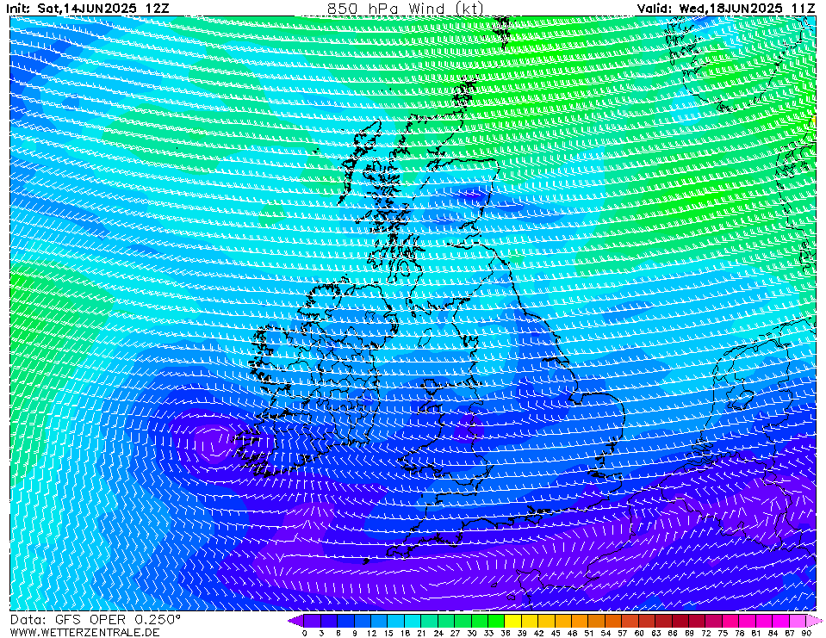The image size is (826, 638).
Task: Select the magenta 84–87 kt legend swatch
Action: (780, 621)
